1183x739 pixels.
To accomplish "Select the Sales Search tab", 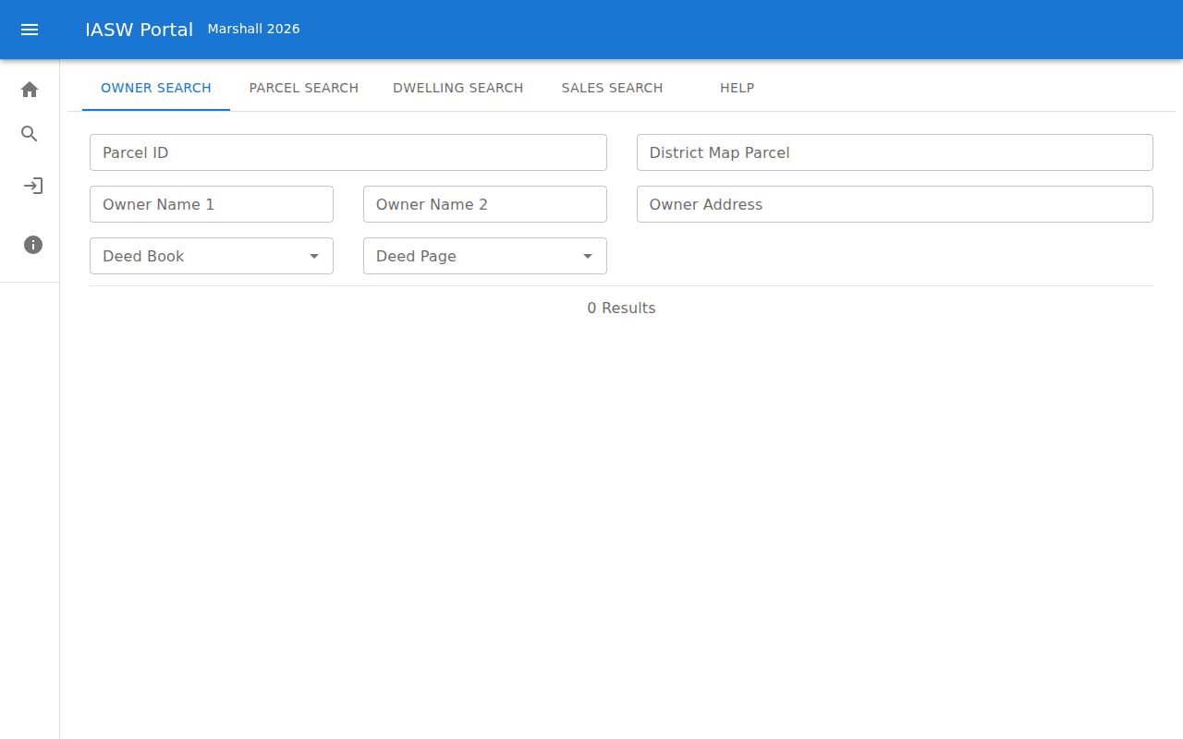I will click(612, 88).
